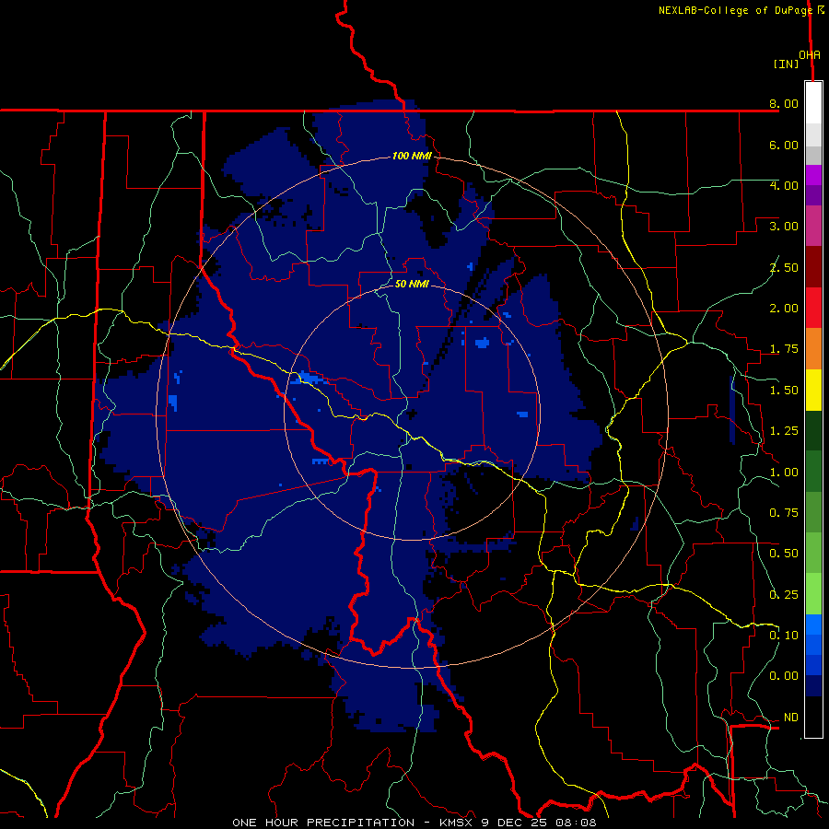Pick the black ND swatch in legend
The image size is (829, 829).
point(813,717)
